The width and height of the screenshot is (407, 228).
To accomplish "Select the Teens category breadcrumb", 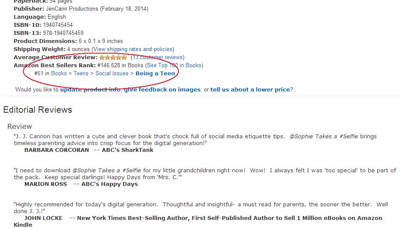I will 81,74.
